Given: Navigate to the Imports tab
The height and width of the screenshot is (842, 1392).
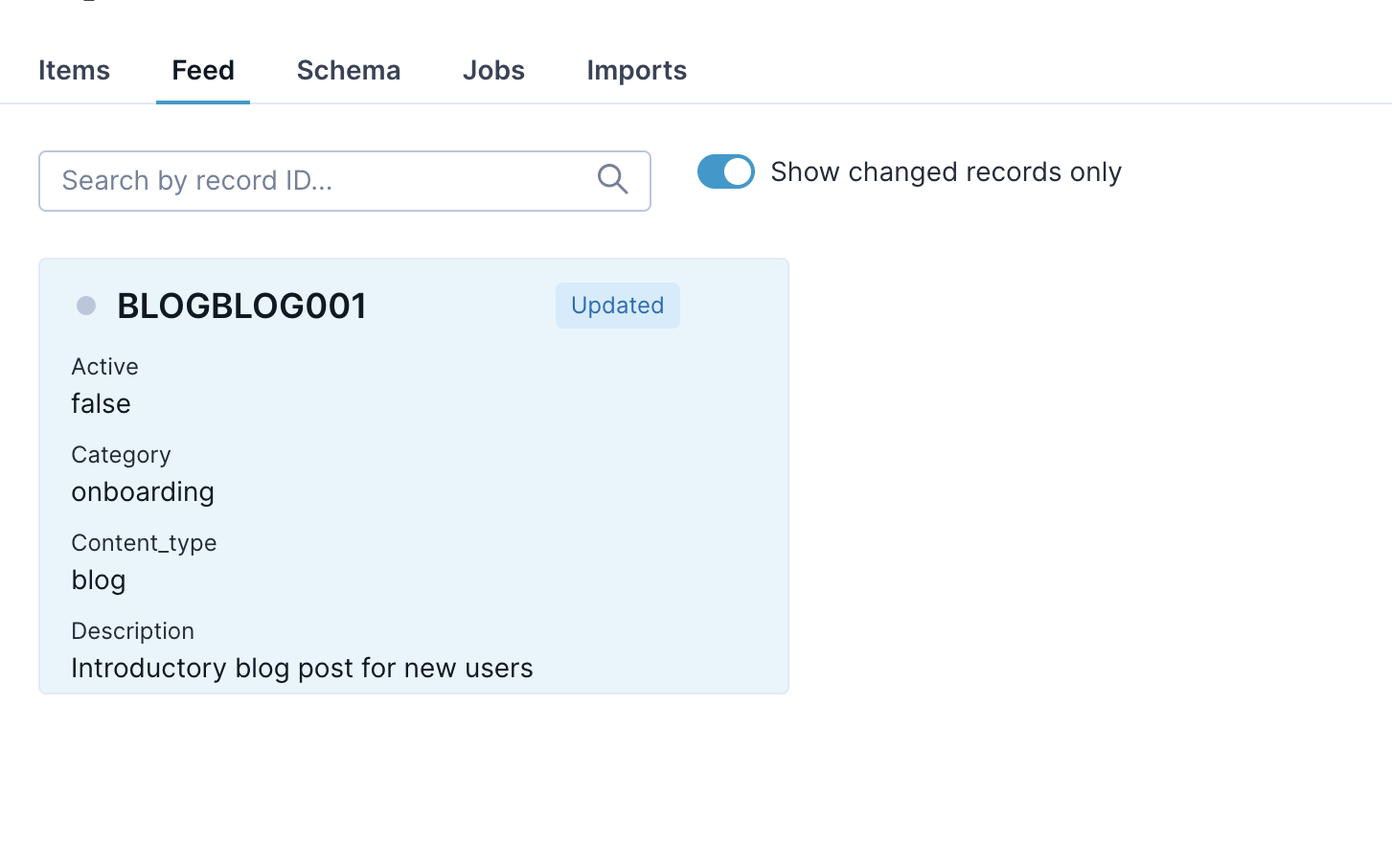Looking at the screenshot, I should click(636, 70).
